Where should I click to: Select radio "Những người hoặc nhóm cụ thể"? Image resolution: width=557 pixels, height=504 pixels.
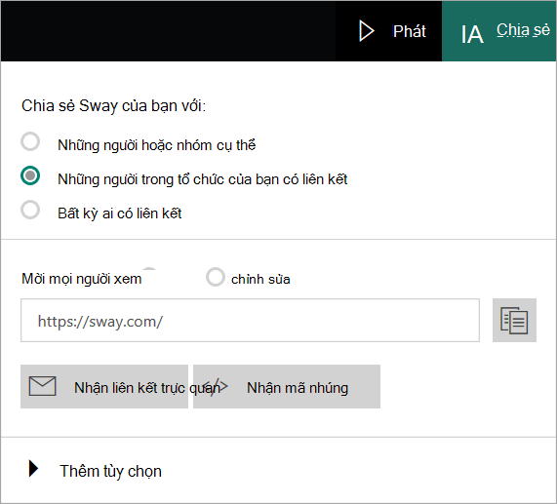pos(30,141)
